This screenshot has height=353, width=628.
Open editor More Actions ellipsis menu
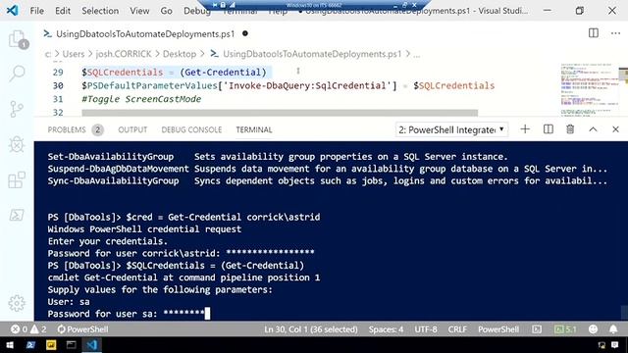point(615,33)
